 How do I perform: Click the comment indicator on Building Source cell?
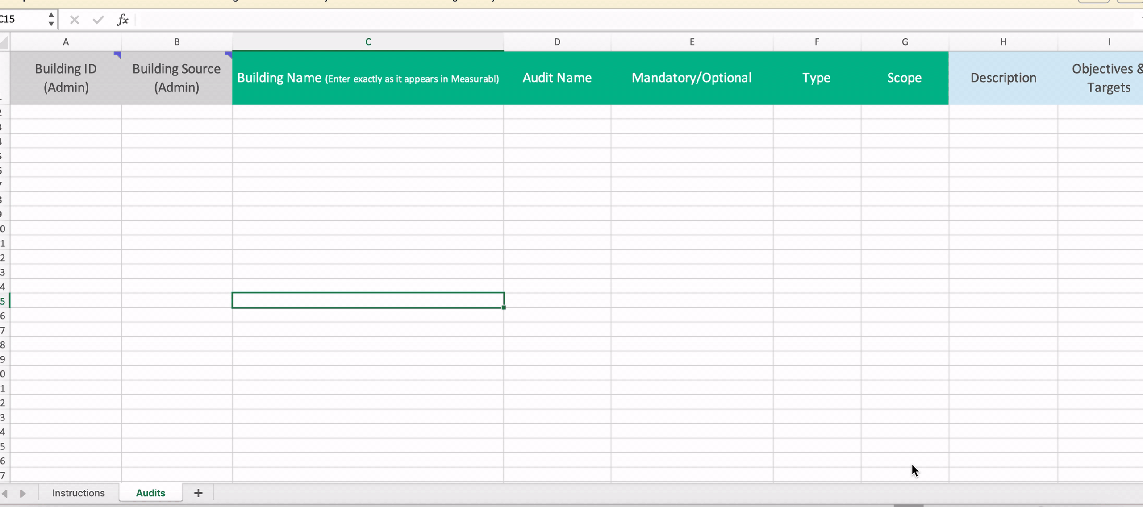click(229, 55)
